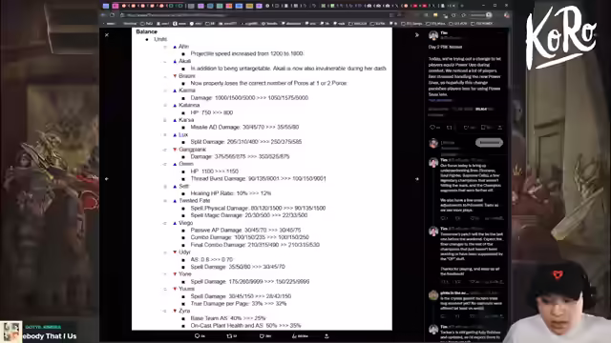Open the blue link in Tim's post
The width and height of the screenshot is (611, 343).
coord(440,100)
